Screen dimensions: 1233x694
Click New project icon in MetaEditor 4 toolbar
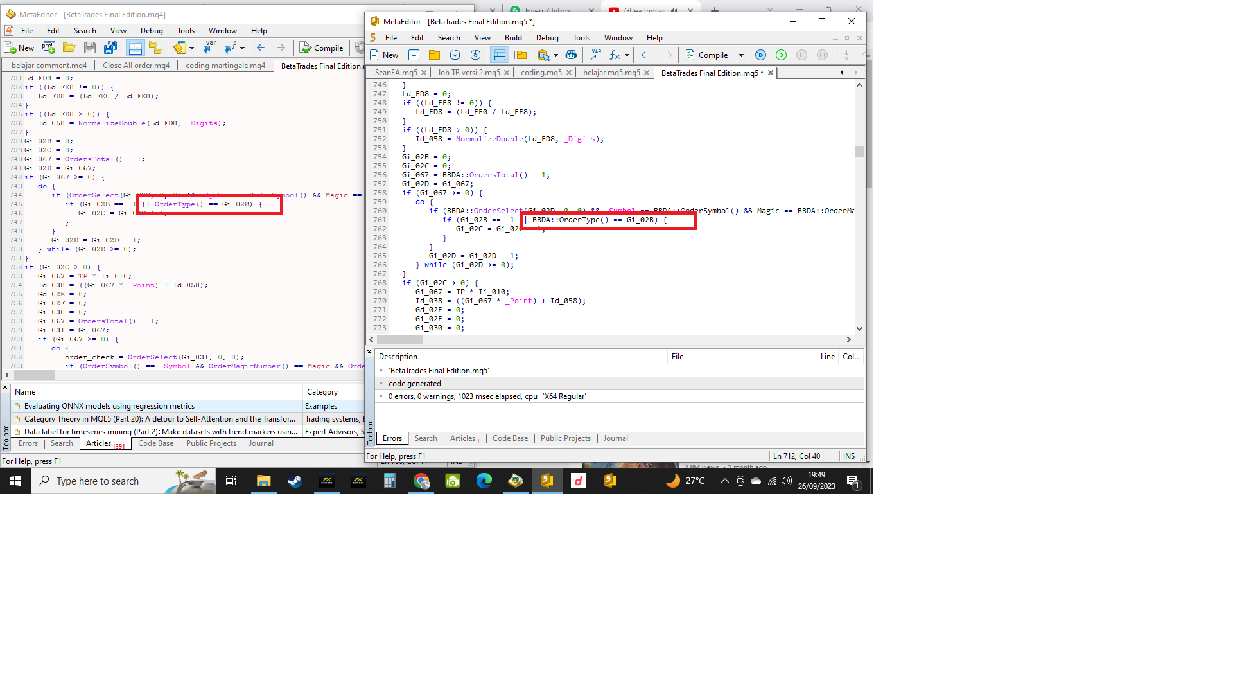click(x=49, y=48)
